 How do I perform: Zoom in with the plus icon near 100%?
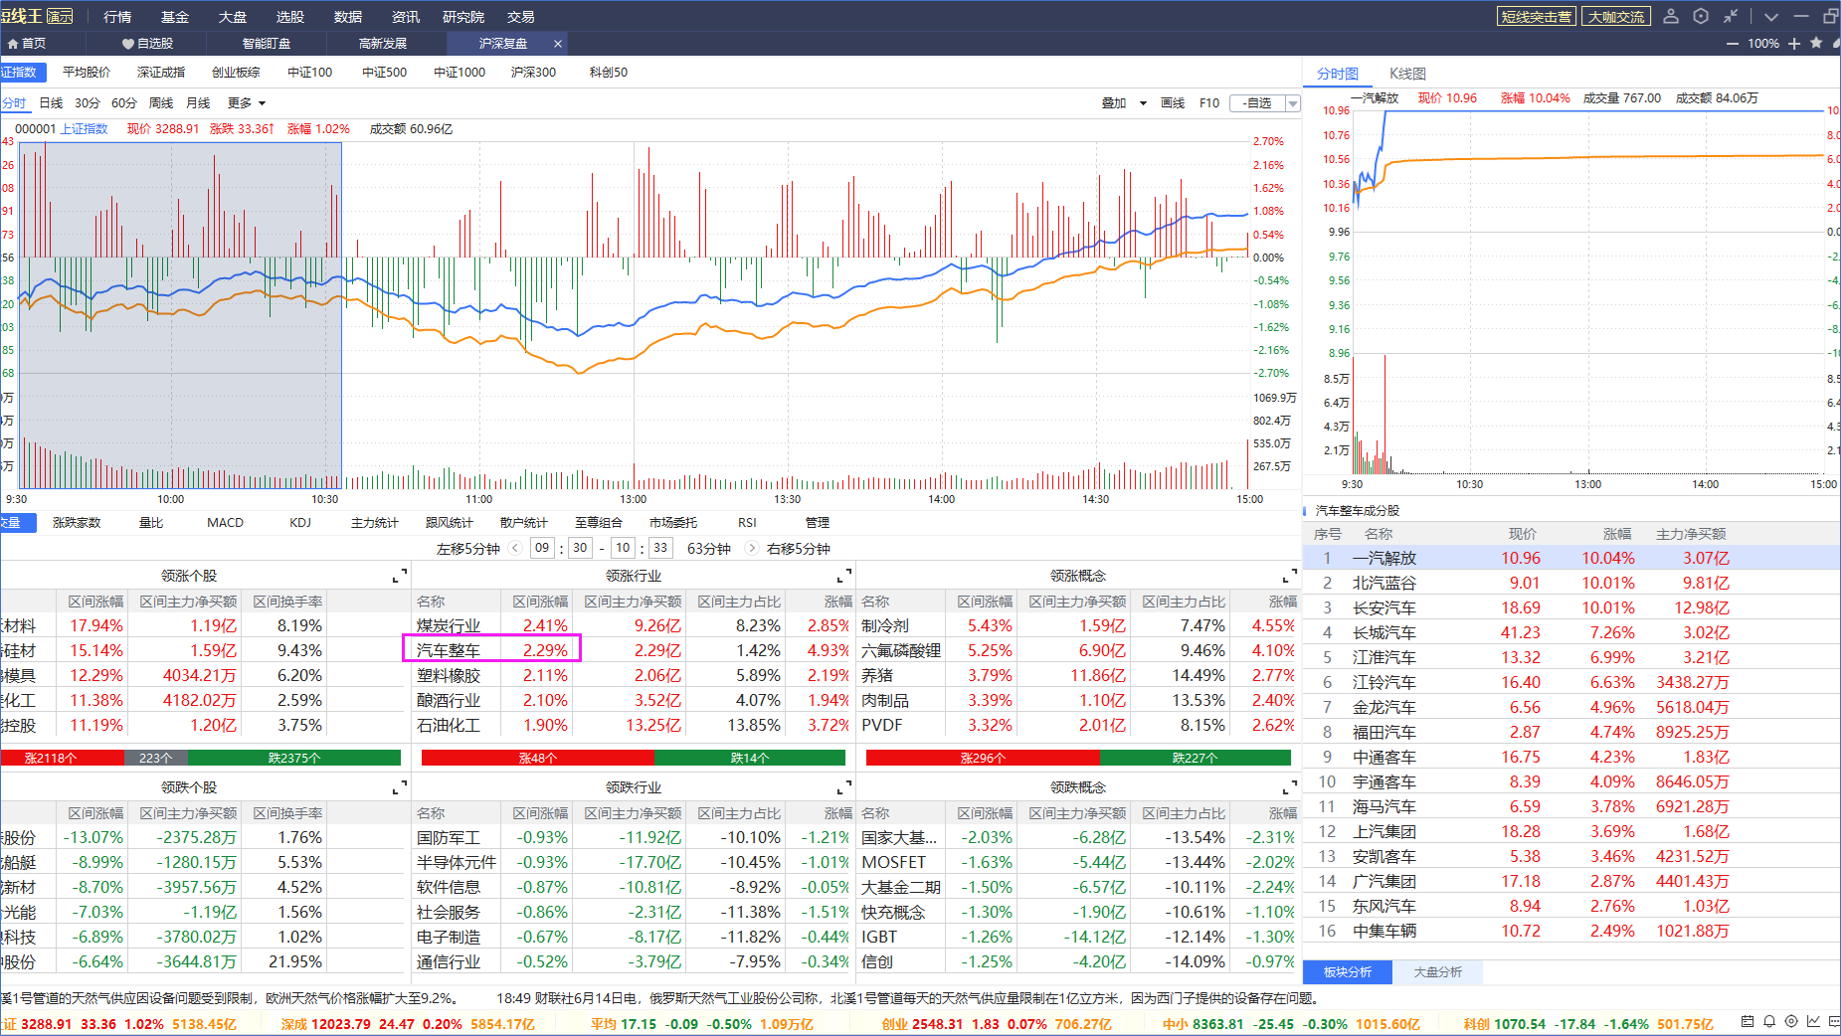(x=1794, y=44)
